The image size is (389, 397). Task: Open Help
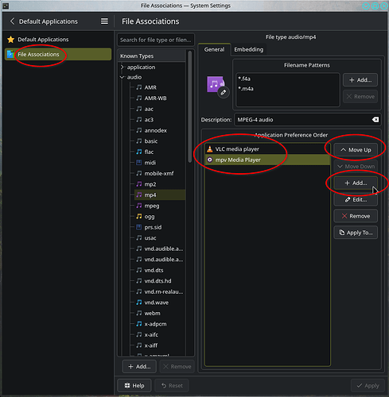click(x=134, y=386)
